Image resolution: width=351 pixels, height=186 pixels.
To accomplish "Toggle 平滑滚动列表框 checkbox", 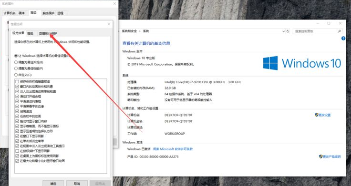I will tap(17, 101).
